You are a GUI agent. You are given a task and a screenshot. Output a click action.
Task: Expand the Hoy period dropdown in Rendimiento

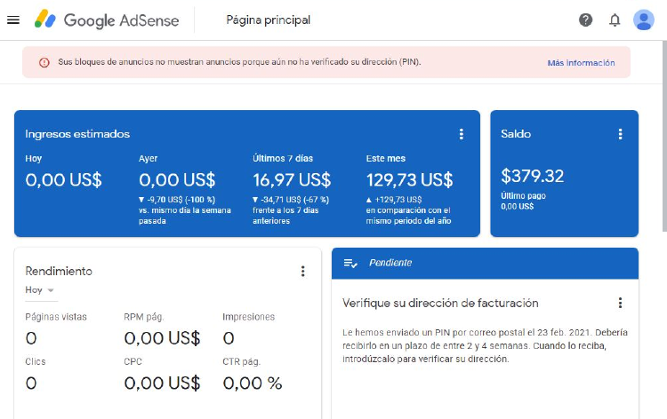[x=39, y=290]
